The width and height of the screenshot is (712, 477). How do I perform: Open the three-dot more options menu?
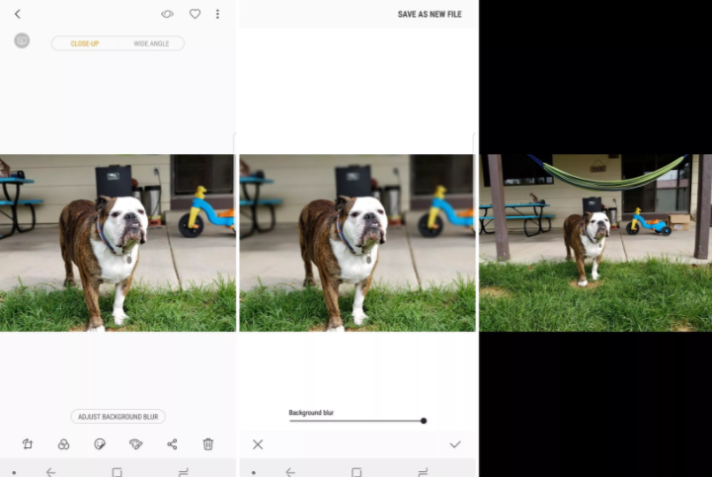[x=218, y=15]
